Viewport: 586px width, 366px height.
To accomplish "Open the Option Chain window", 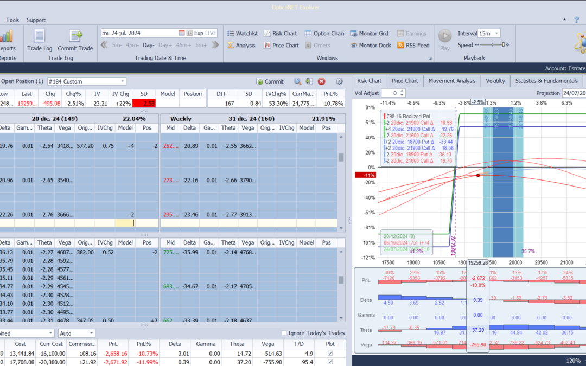I will [x=324, y=33].
